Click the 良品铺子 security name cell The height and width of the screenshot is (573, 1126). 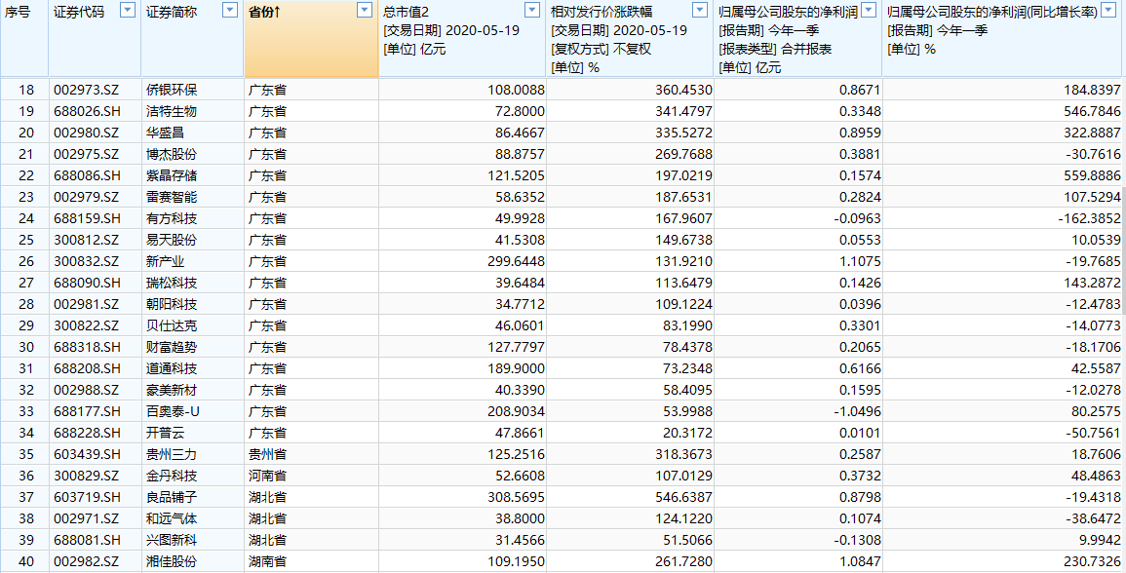pyautogui.click(x=172, y=497)
